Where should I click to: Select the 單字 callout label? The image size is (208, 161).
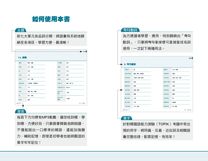pos(127,118)
